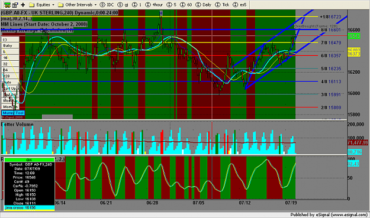Open the Other Intervals folder
Image resolution: width=370 pixels, height=218 pixels.
pyautogui.click(x=76, y=5)
